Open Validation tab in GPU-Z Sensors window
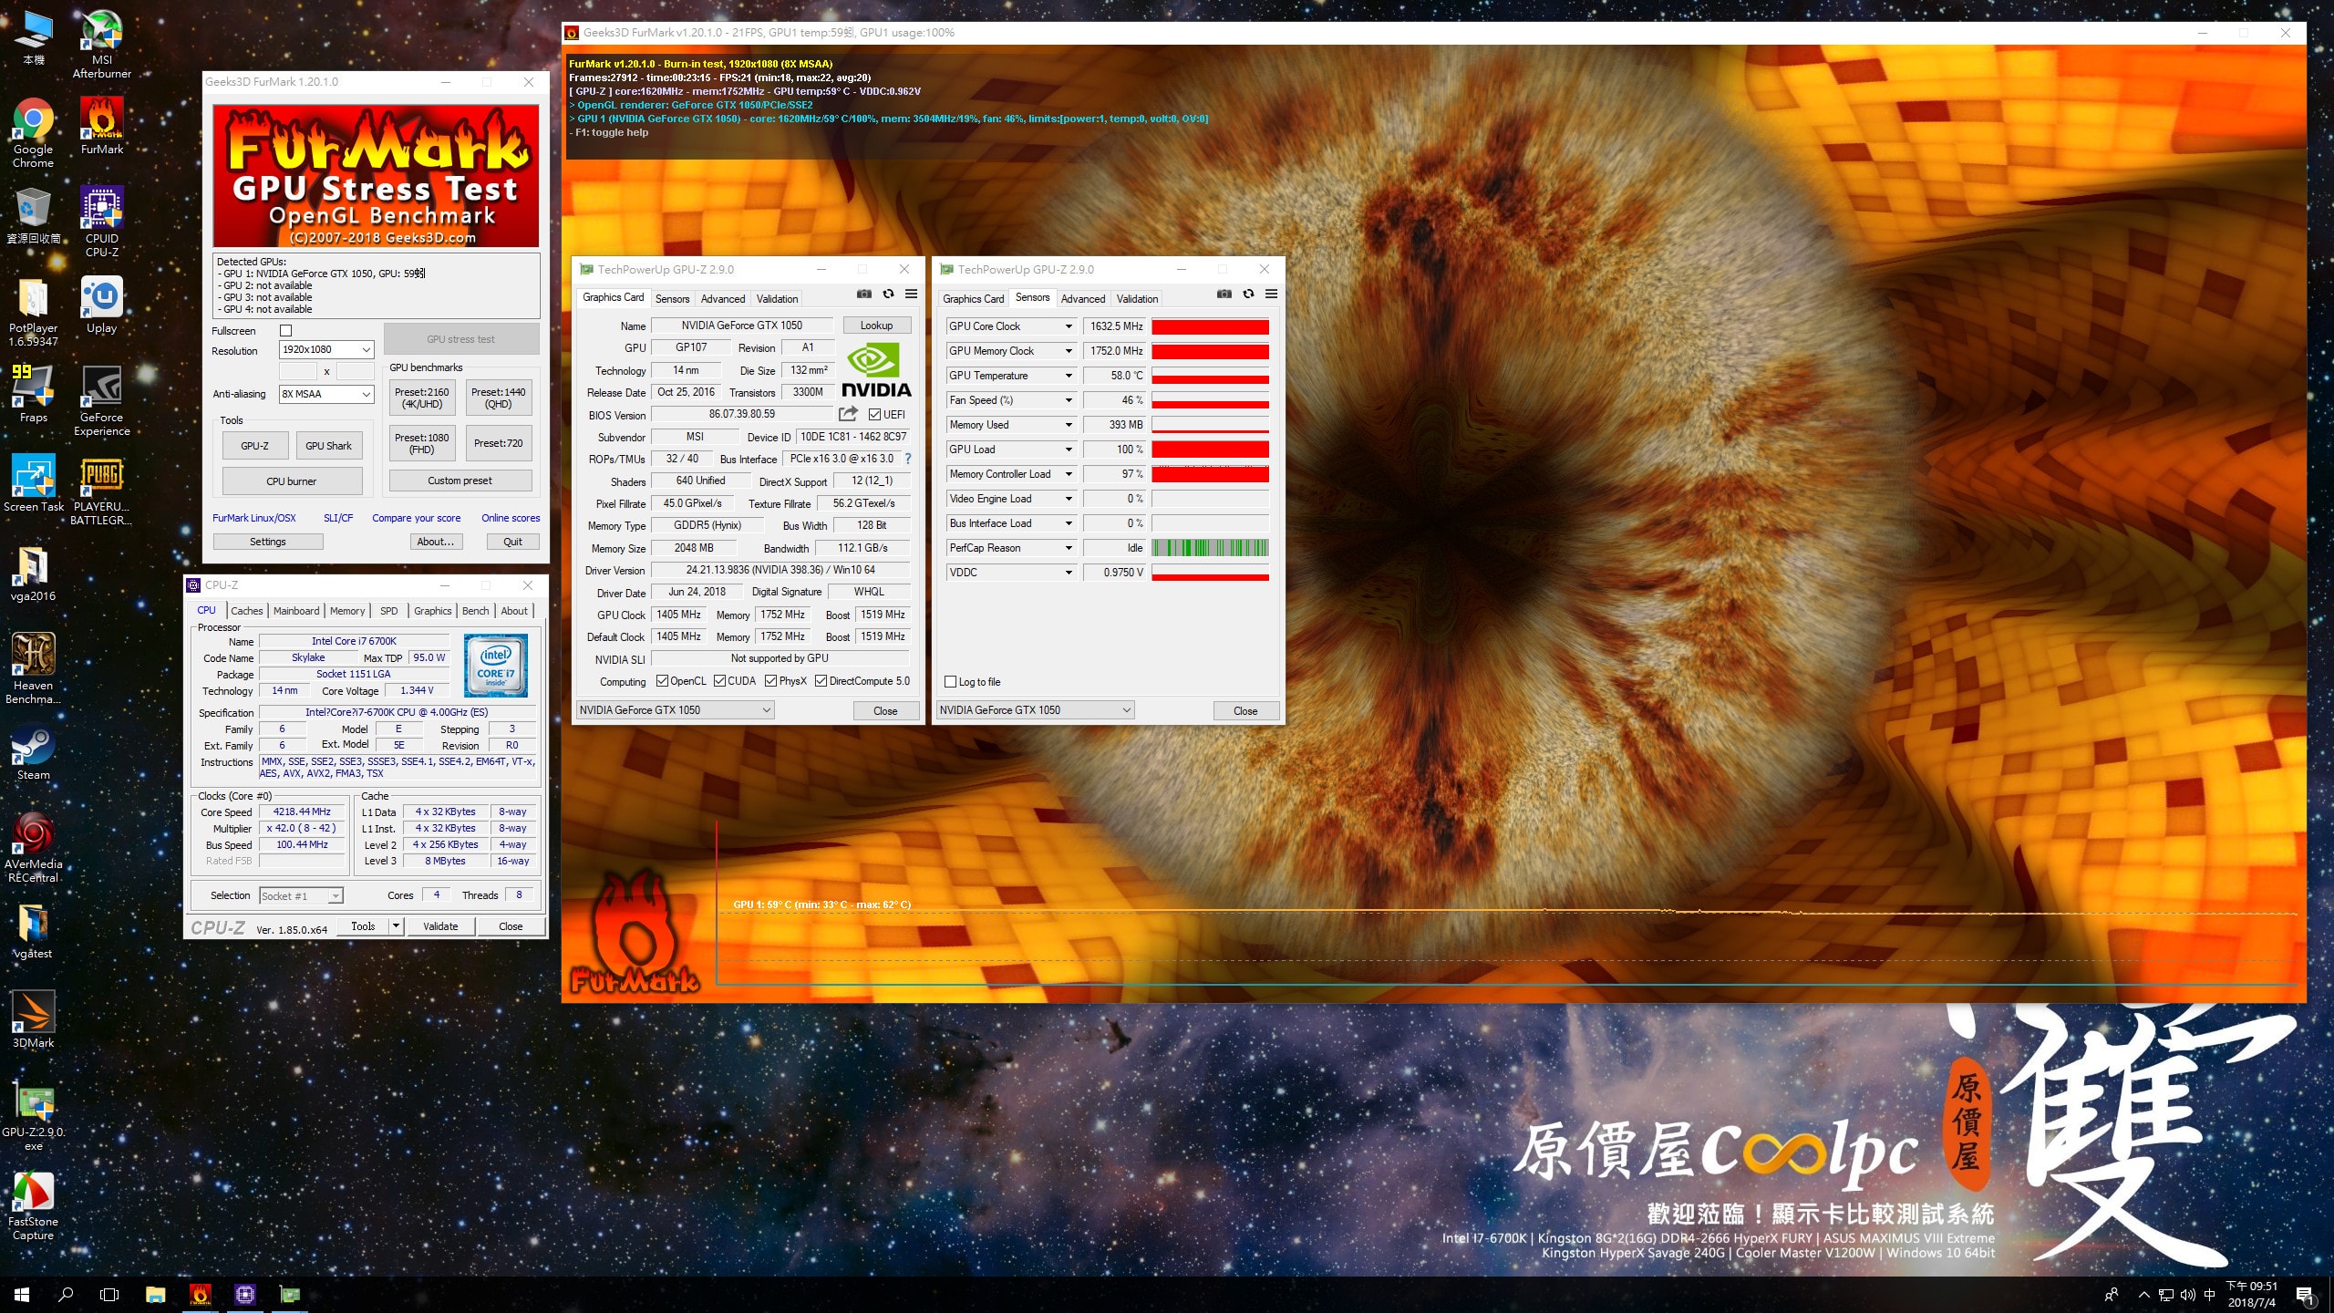This screenshot has width=2334, height=1313. click(1137, 299)
